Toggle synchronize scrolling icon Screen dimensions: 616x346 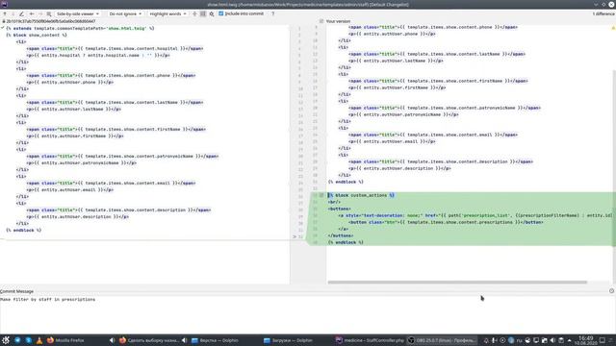(203, 13)
